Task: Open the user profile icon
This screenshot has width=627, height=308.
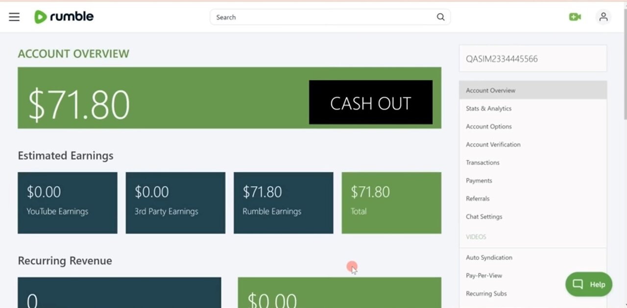Action: [x=603, y=17]
